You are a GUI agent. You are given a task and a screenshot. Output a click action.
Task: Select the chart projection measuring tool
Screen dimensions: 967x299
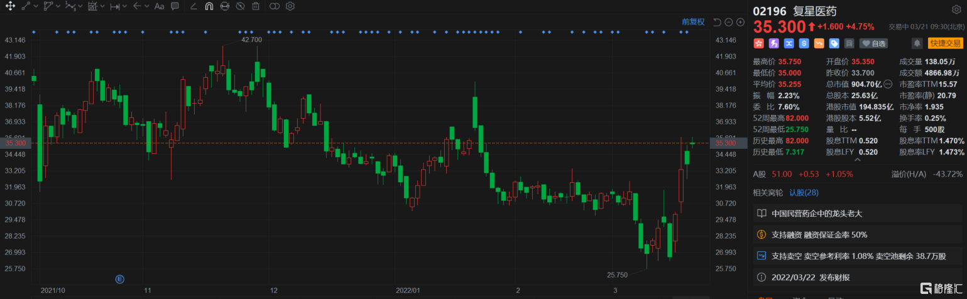click(93, 6)
